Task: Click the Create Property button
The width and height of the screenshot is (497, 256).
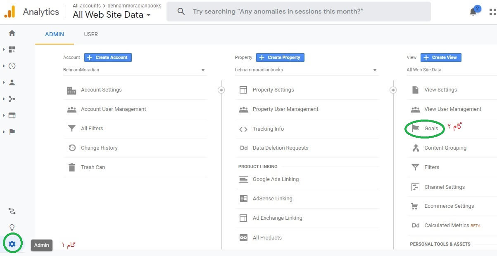Action: (x=280, y=57)
